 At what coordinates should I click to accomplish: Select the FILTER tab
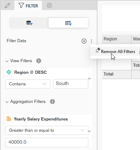(28, 6)
